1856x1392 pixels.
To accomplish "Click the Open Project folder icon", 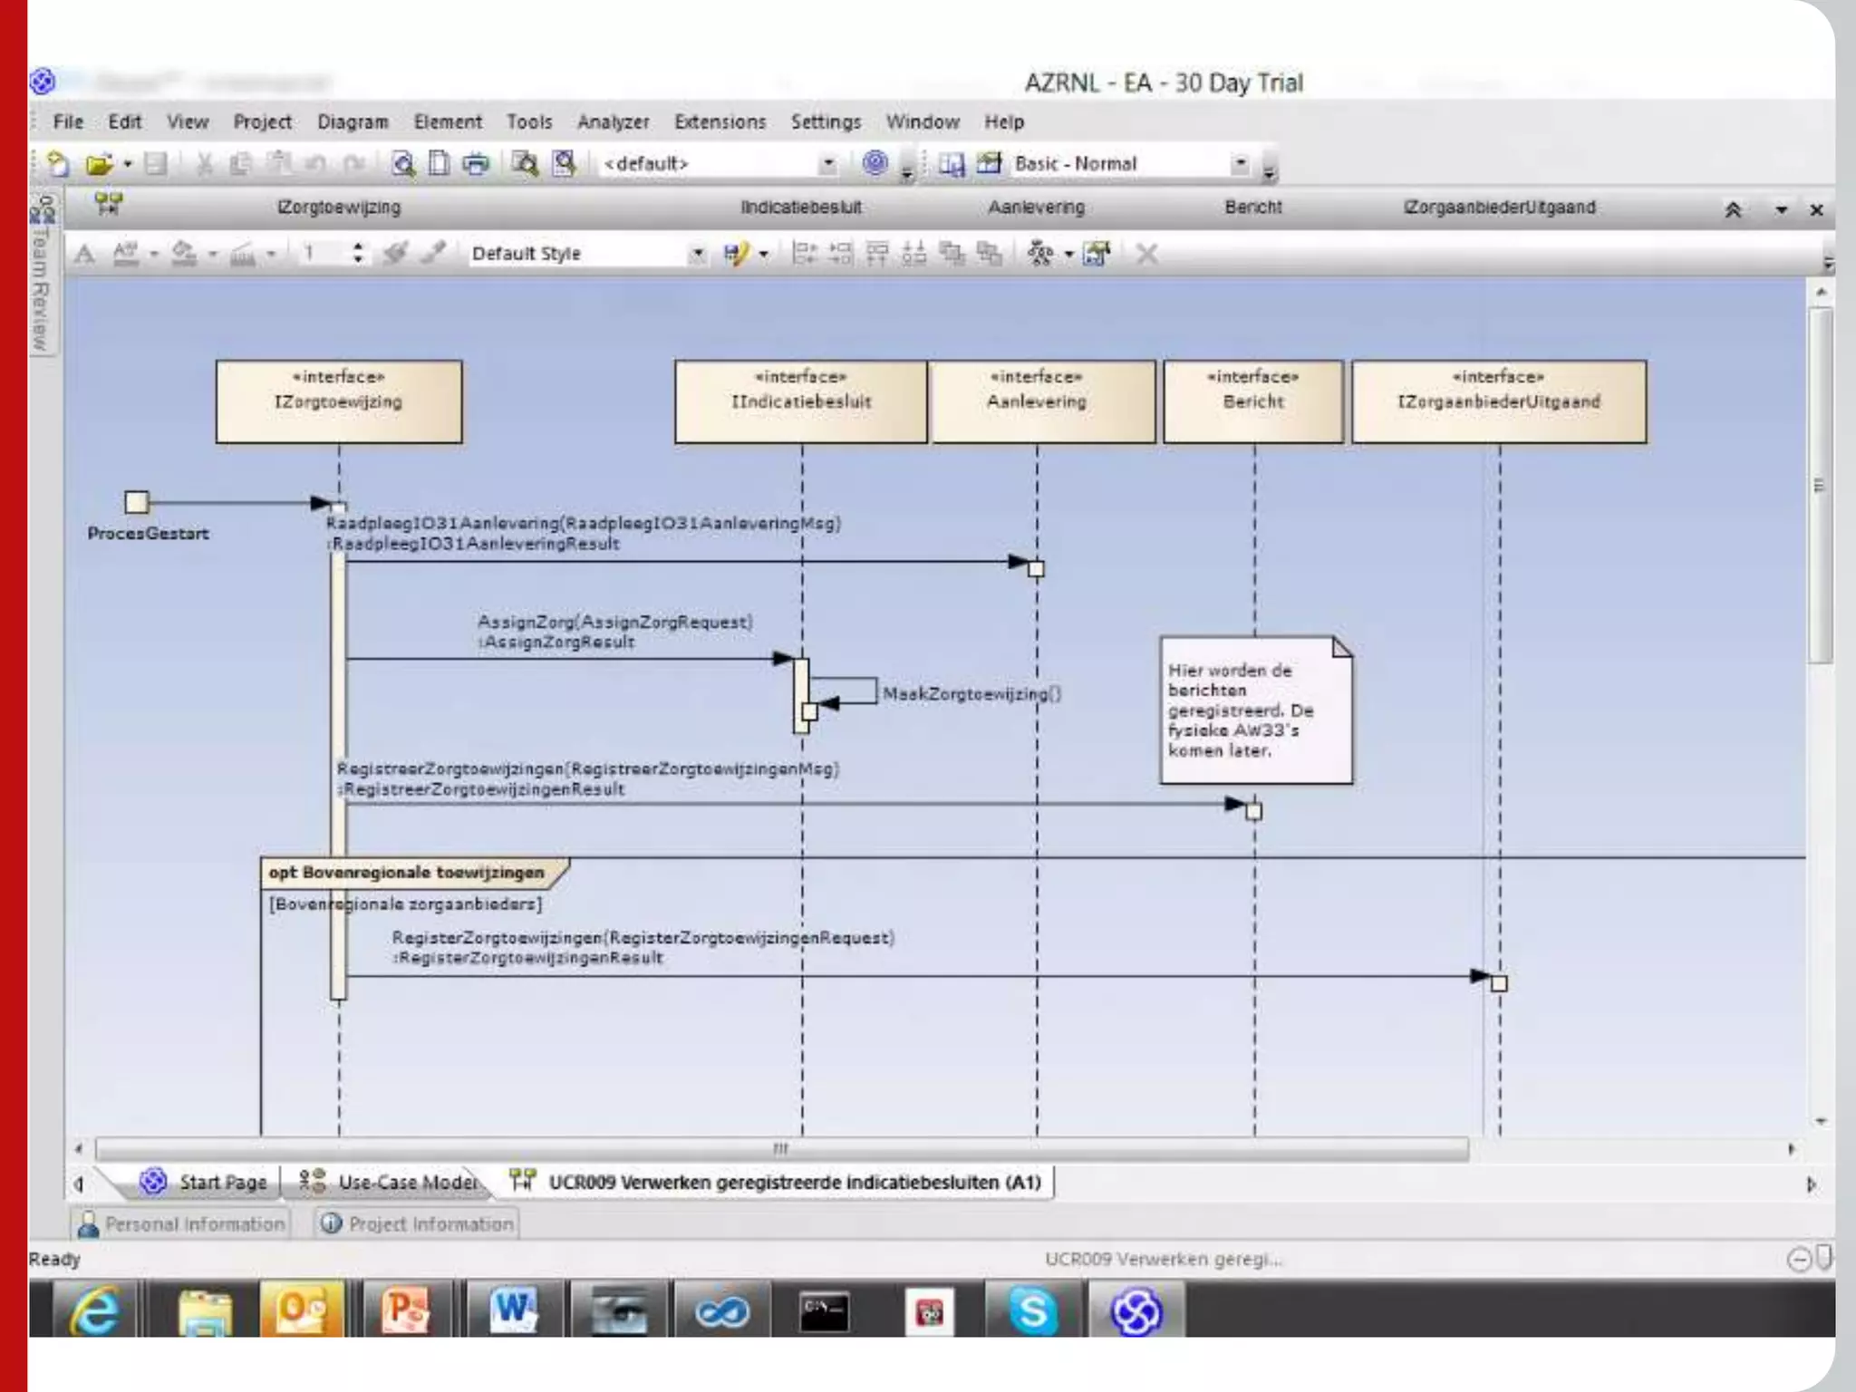I will (x=98, y=164).
